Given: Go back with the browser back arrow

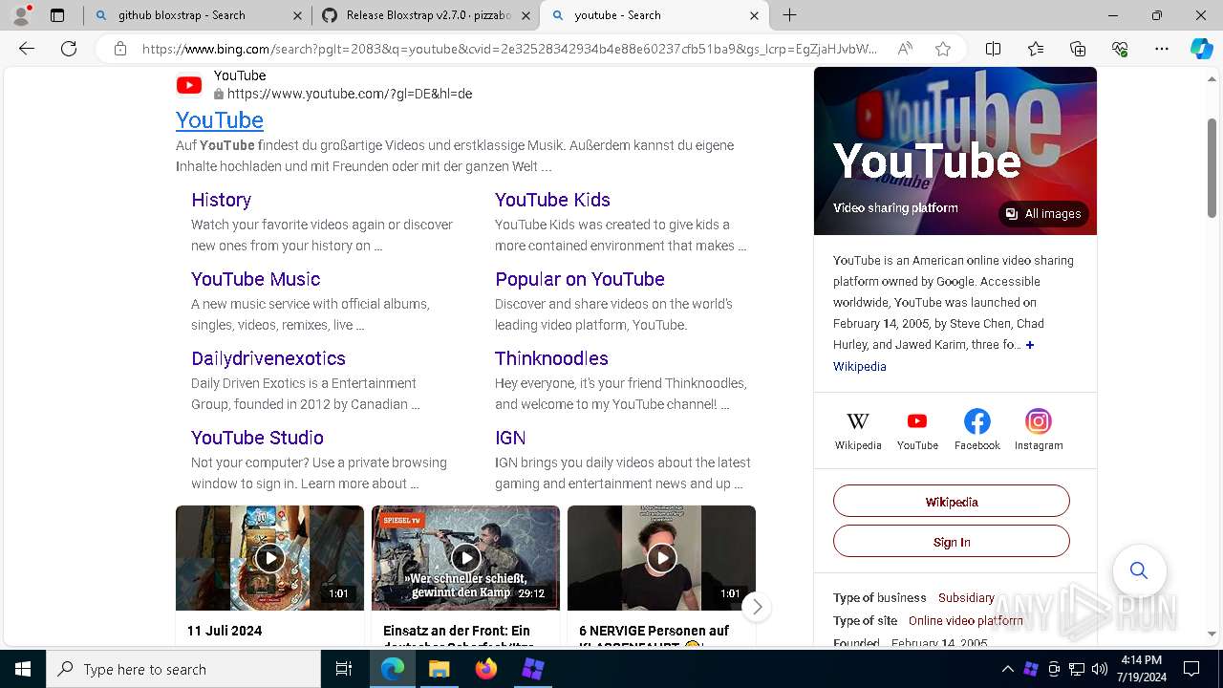Looking at the screenshot, I should [x=27, y=49].
